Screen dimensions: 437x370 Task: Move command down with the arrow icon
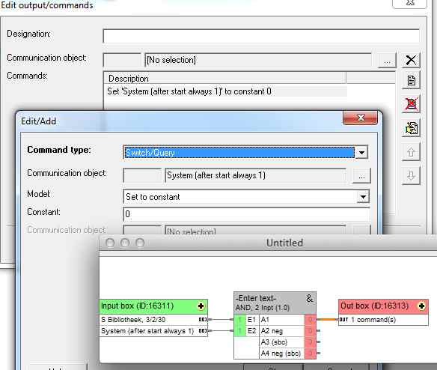[411, 176]
